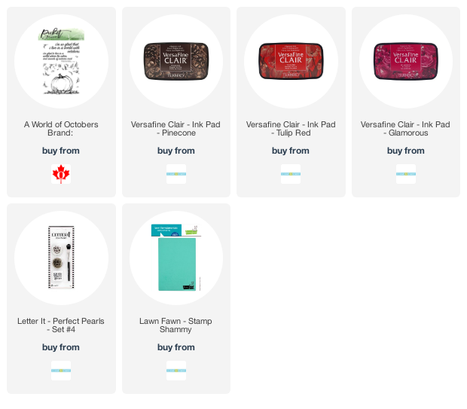Open the Pinecone ink pad product image
This screenshot has height=409, width=467.
point(176,61)
